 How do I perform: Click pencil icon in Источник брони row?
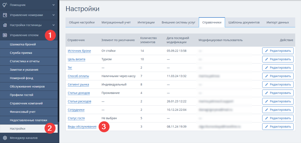point(267,51)
